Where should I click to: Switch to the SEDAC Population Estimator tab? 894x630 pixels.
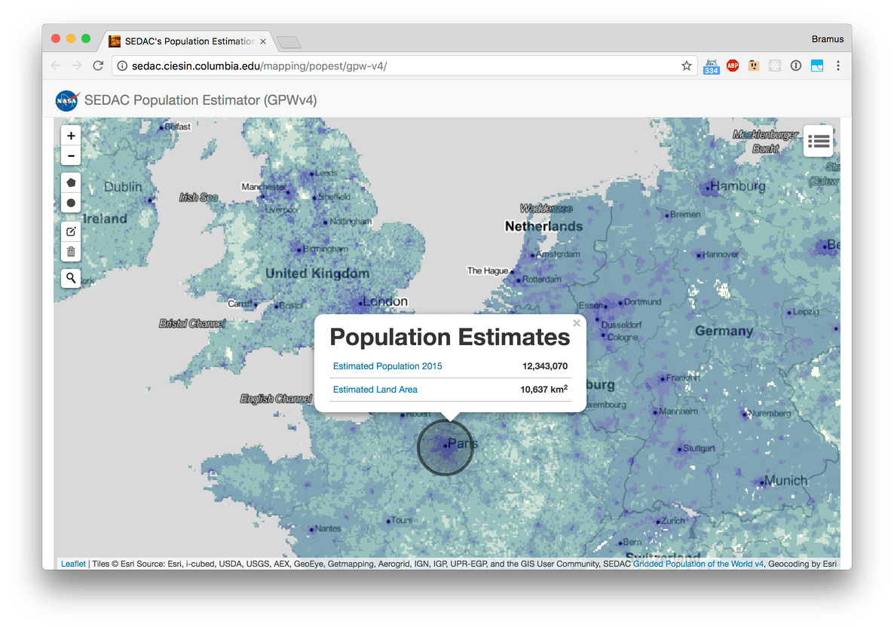188,41
